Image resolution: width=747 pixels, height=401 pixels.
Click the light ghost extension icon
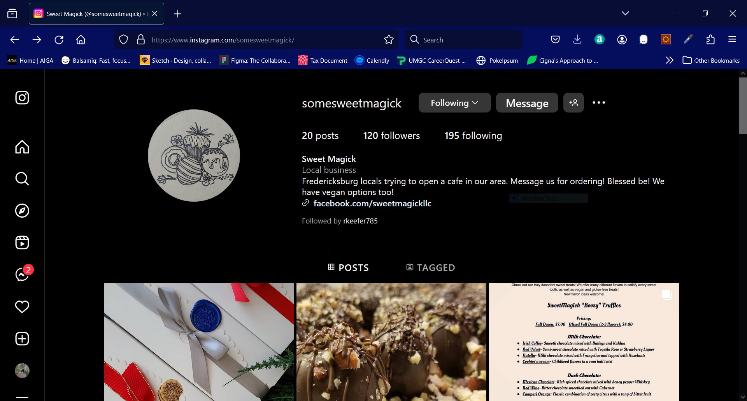(644, 39)
